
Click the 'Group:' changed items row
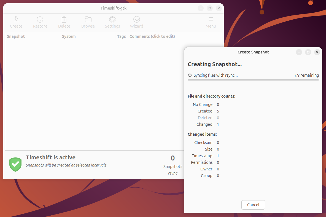coord(210,176)
